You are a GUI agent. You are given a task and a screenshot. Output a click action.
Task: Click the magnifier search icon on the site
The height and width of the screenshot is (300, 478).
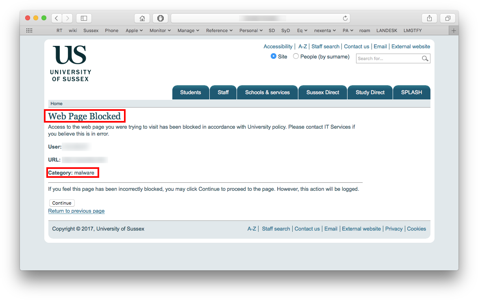[425, 58]
